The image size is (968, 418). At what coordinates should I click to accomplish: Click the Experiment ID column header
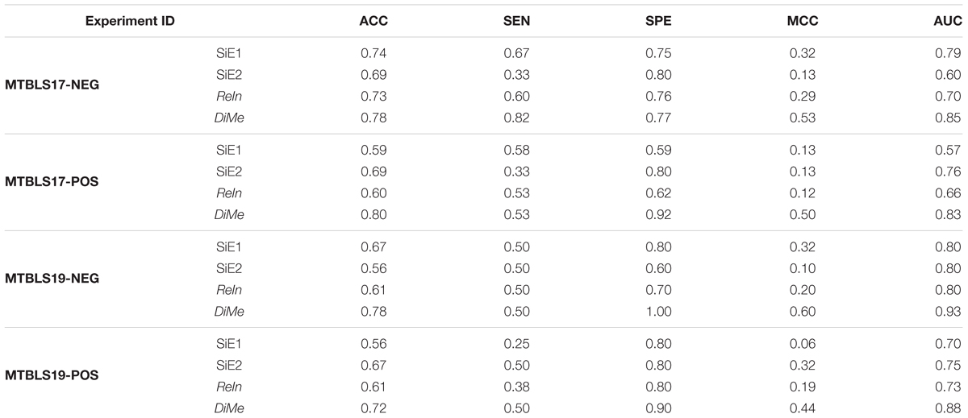click(130, 22)
